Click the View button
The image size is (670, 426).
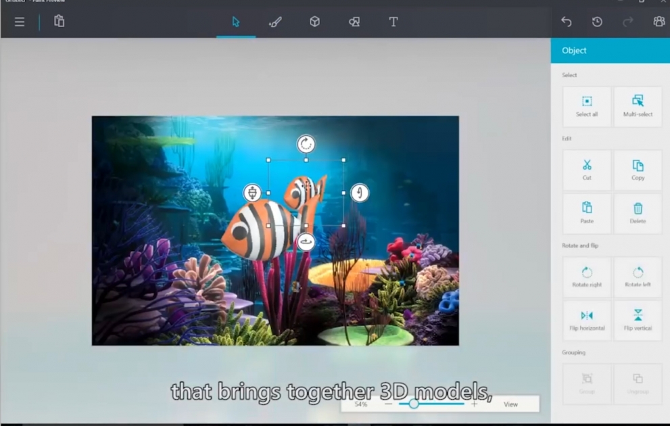510,404
